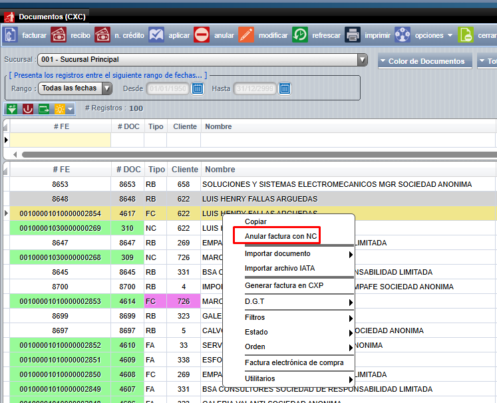This screenshot has width=497, height=403.
Task: Open the Desde date calendar picker
Action: tap(198, 88)
